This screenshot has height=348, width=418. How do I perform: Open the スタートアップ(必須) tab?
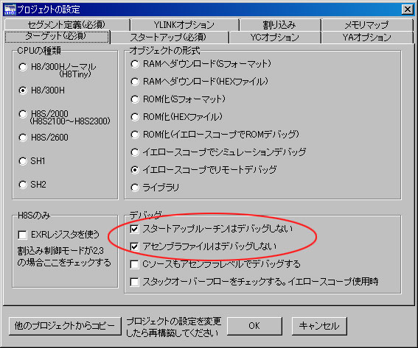pos(169,38)
